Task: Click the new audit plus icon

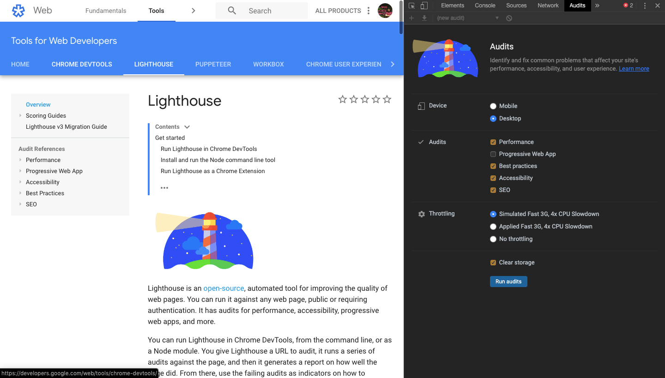Action: pyautogui.click(x=412, y=18)
